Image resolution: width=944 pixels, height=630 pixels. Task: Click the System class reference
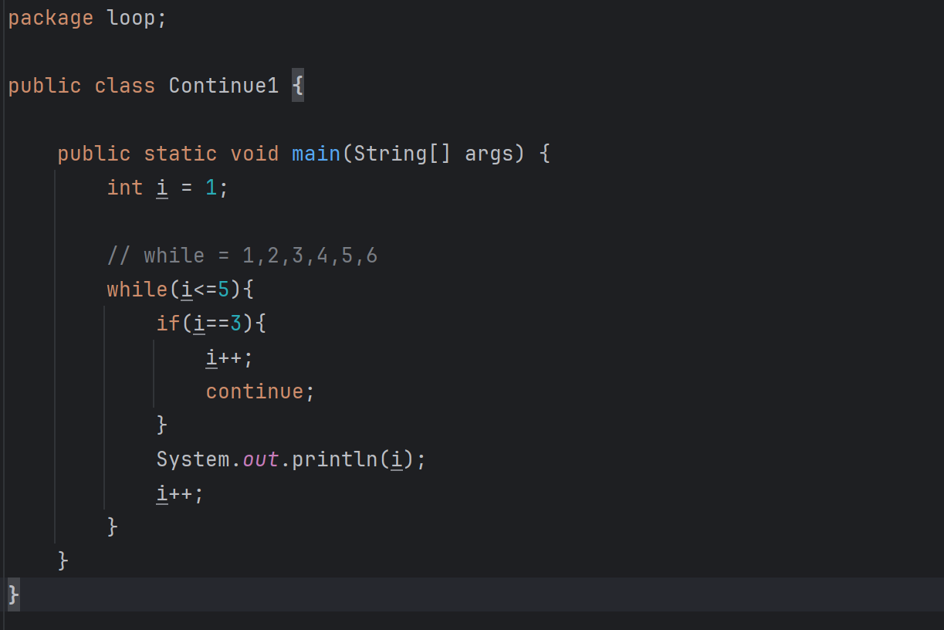[193, 459]
